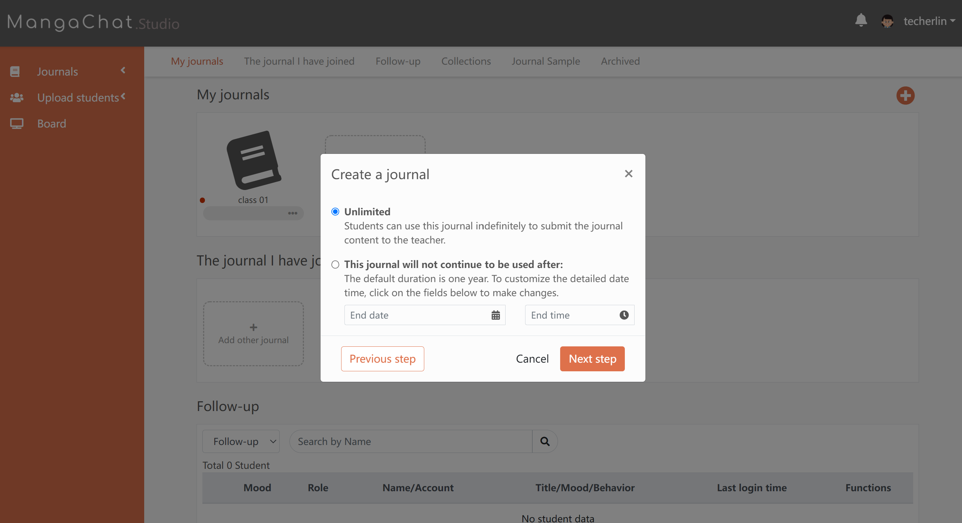962x523 pixels.
Task: Click the Functions column header
Action: [868, 488]
